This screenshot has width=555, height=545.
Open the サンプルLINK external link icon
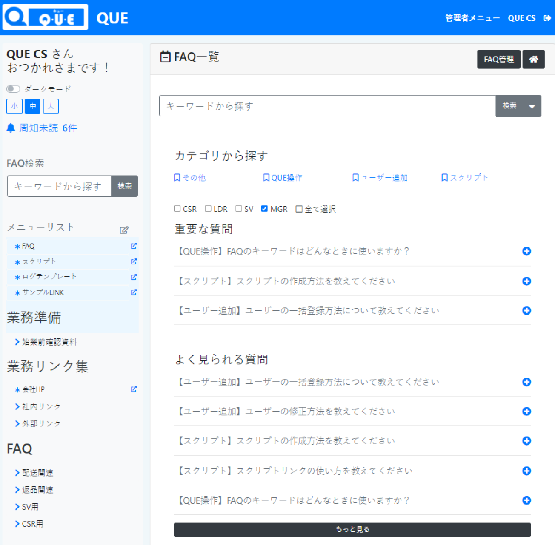pos(134,292)
